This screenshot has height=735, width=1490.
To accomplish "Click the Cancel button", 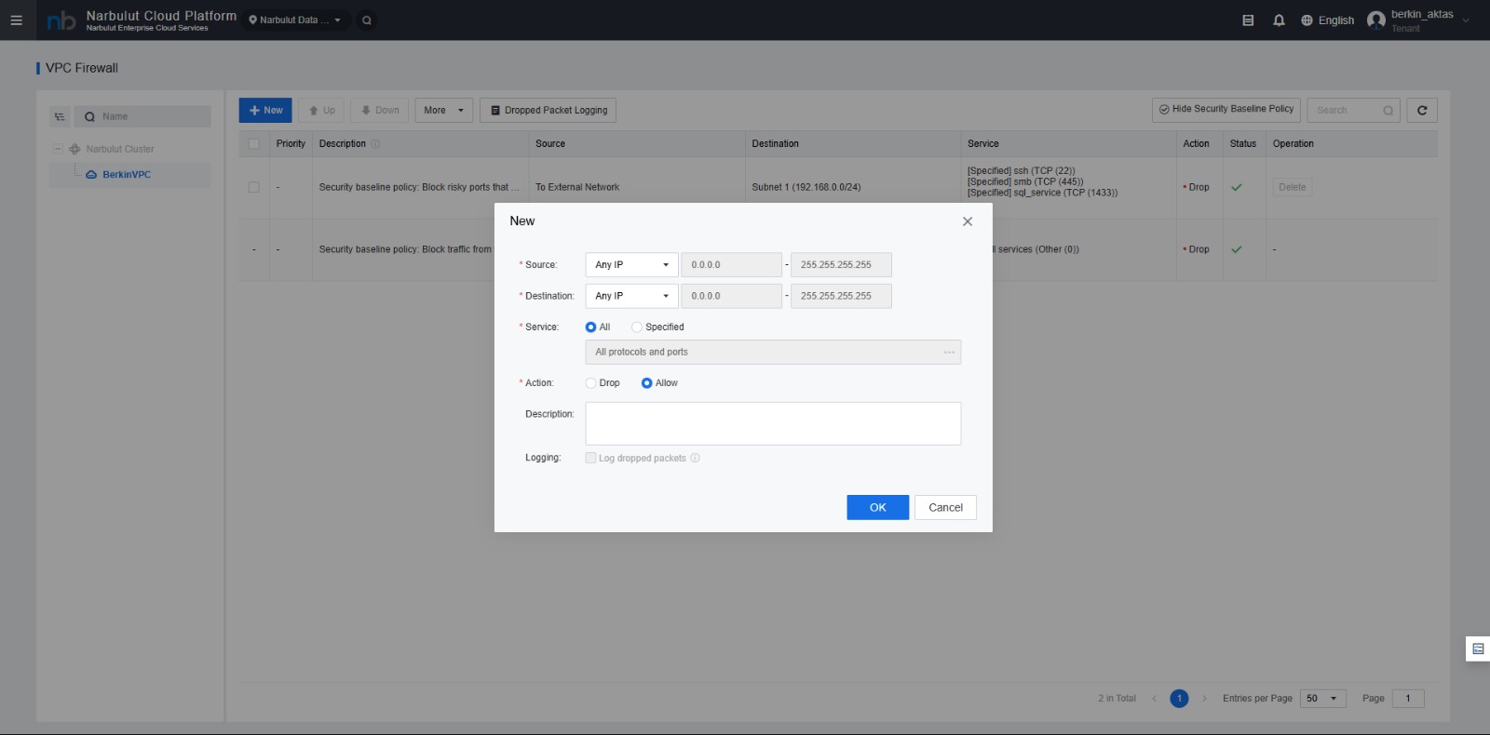I will pyautogui.click(x=945, y=508).
